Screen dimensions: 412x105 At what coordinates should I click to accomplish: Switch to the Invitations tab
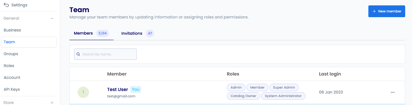[132, 33]
